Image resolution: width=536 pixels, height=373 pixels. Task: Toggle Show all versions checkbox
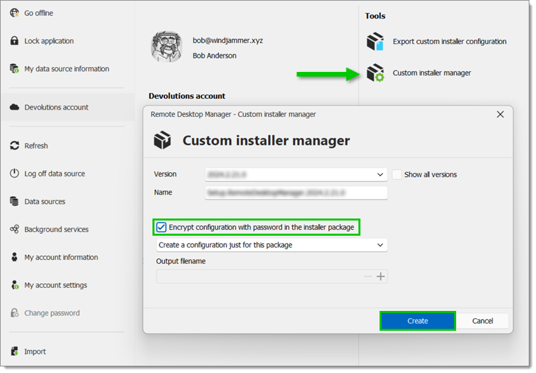coord(397,174)
